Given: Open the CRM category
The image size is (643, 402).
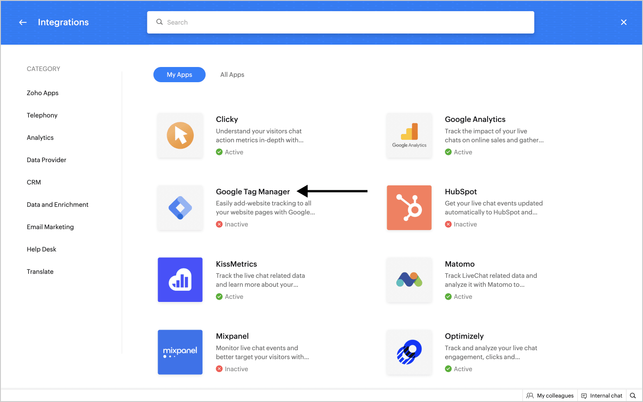Looking at the screenshot, I should pos(34,182).
